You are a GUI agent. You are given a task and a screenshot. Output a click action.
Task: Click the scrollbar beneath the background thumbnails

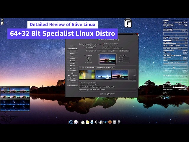(107, 80)
